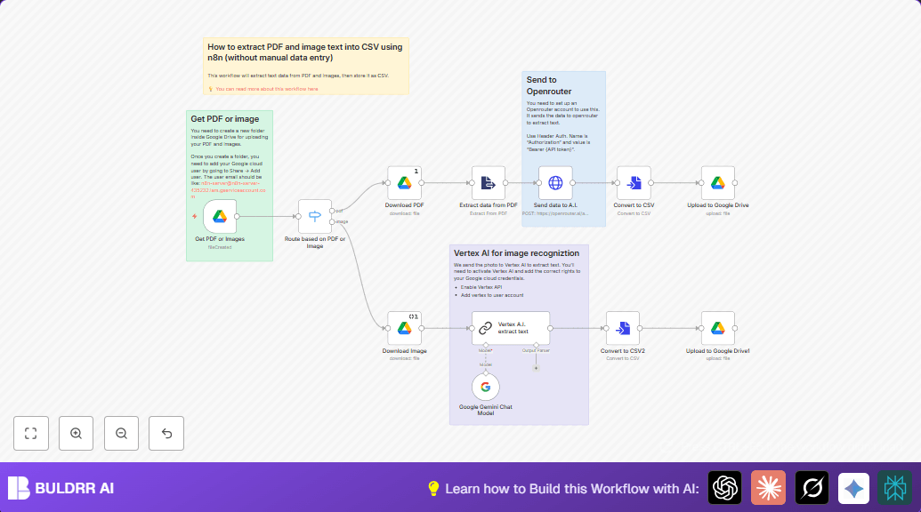Select the Download Image Google Drive node
The width and height of the screenshot is (921, 512).
404,328
